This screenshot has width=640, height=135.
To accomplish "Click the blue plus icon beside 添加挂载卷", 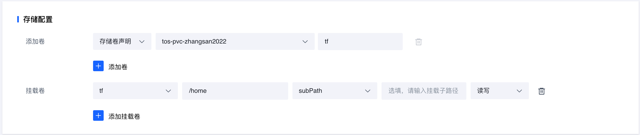I will coord(98,115).
